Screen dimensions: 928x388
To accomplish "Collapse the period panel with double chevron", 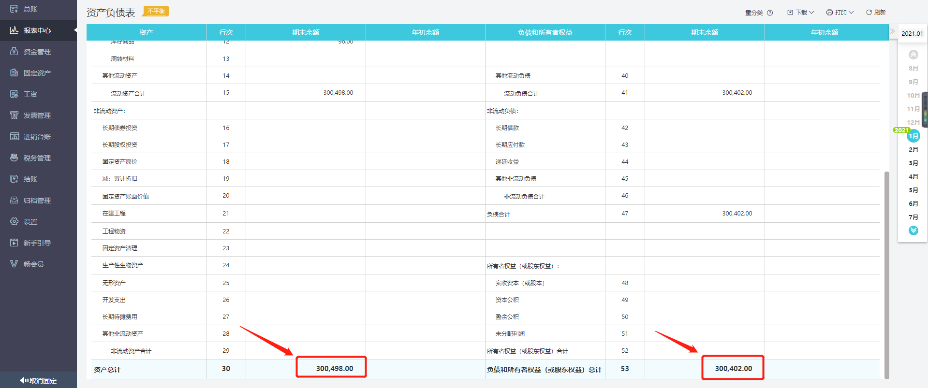I will (893, 31).
